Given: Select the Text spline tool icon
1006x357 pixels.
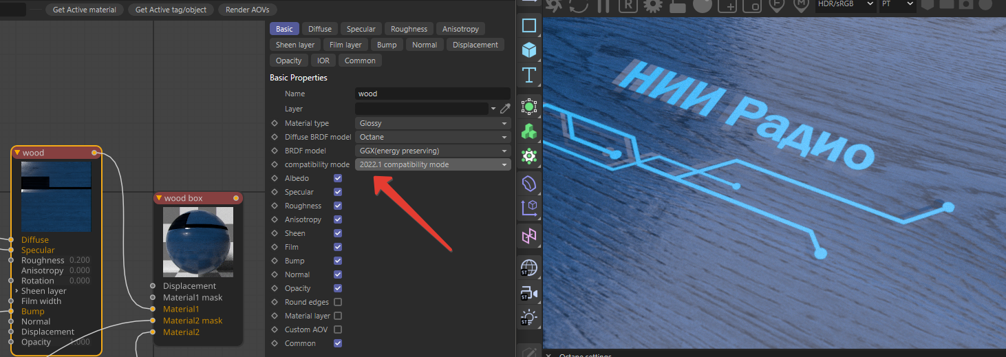Looking at the screenshot, I should (x=528, y=75).
